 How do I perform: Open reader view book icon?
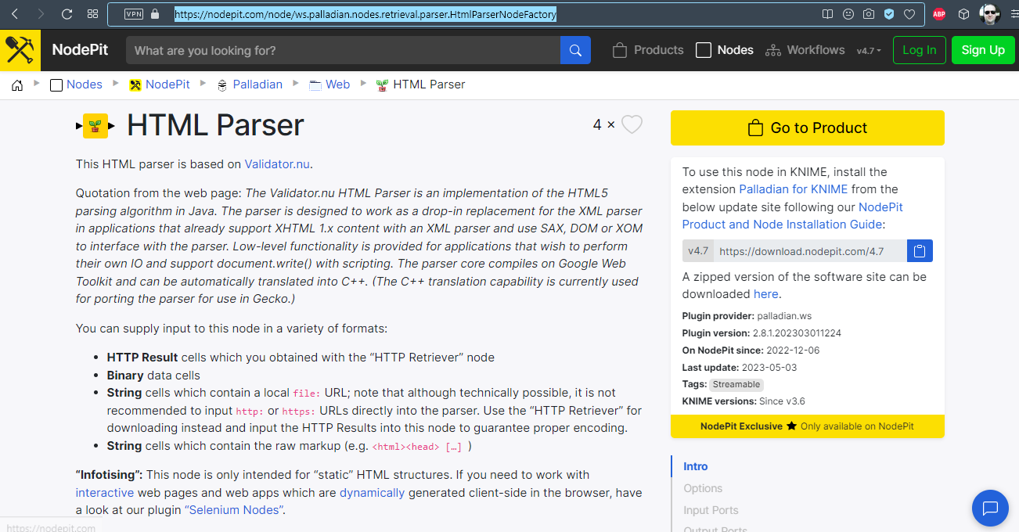pos(828,14)
